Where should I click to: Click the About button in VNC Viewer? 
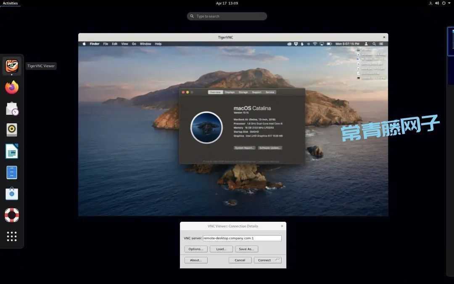pos(196,260)
